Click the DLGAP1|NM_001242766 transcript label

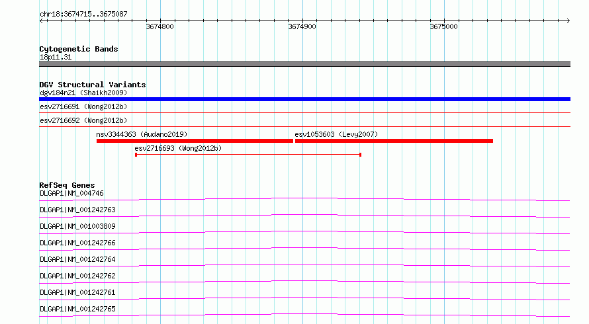click(77, 243)
